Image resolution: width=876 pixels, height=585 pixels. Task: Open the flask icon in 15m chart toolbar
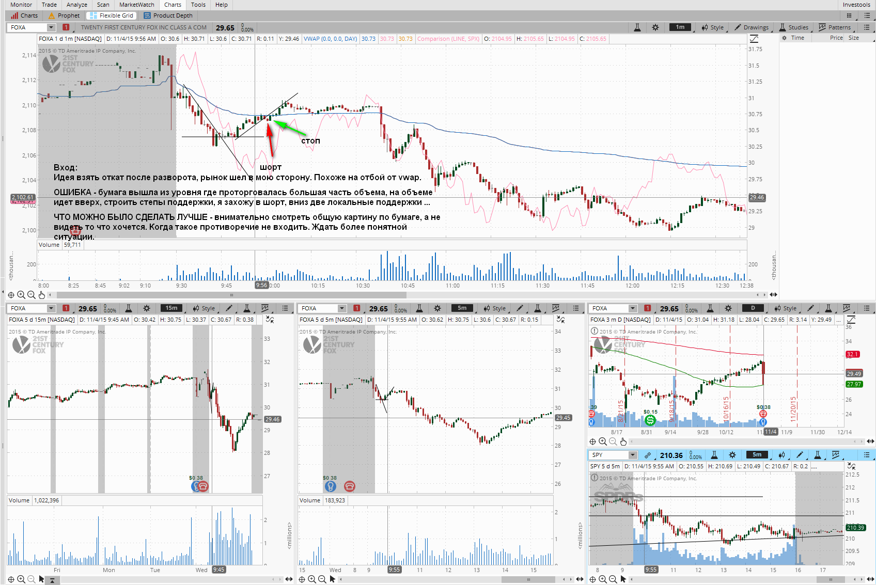click(x=129, y=308)
